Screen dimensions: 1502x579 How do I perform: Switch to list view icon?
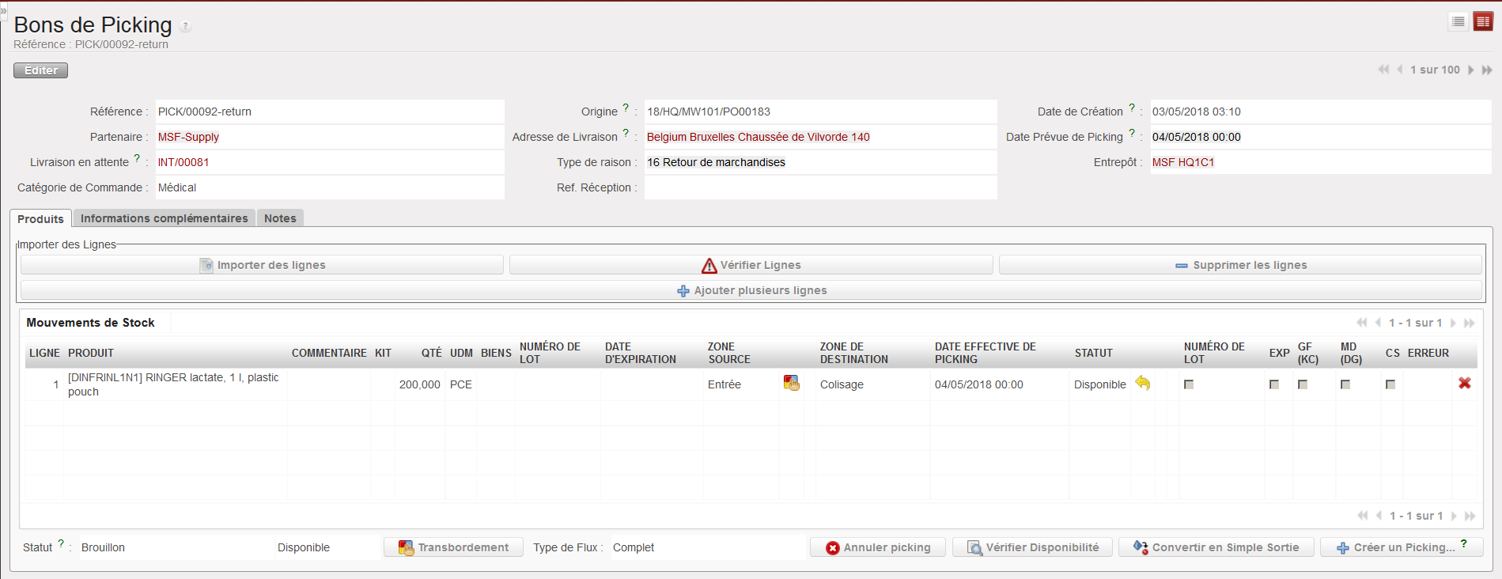pos(1458,22)
